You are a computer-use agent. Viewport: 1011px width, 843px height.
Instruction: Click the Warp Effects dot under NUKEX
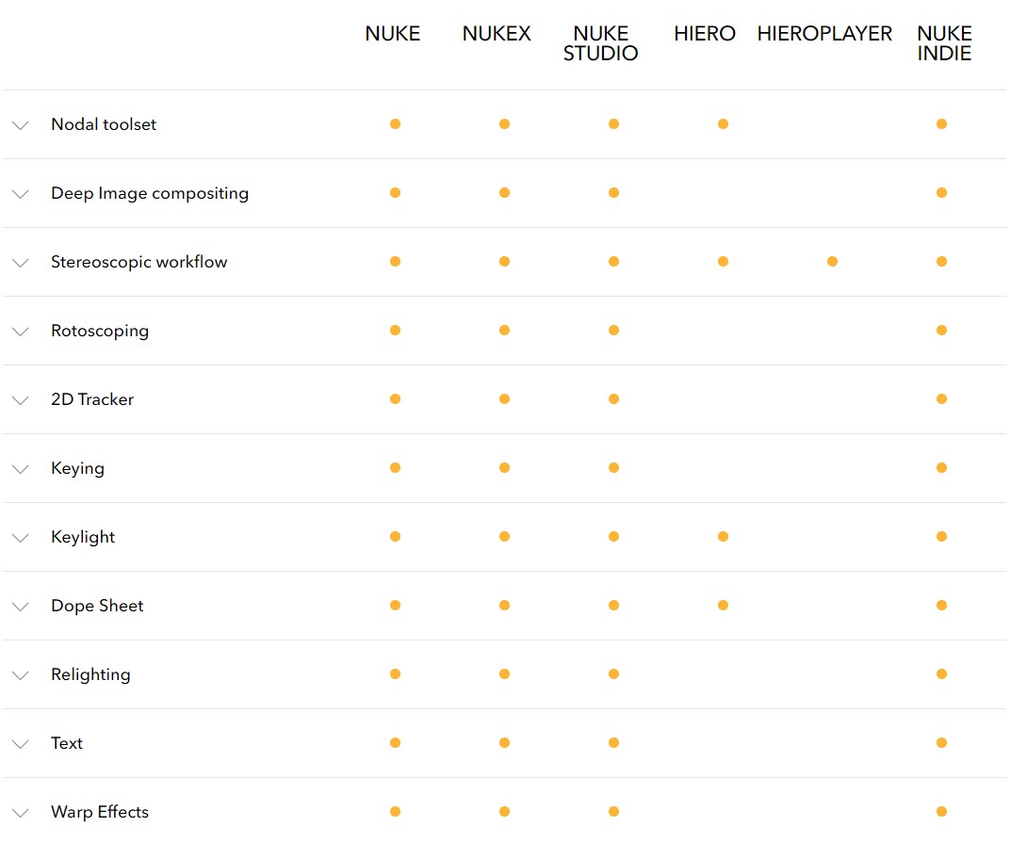(x=504, y=811)
